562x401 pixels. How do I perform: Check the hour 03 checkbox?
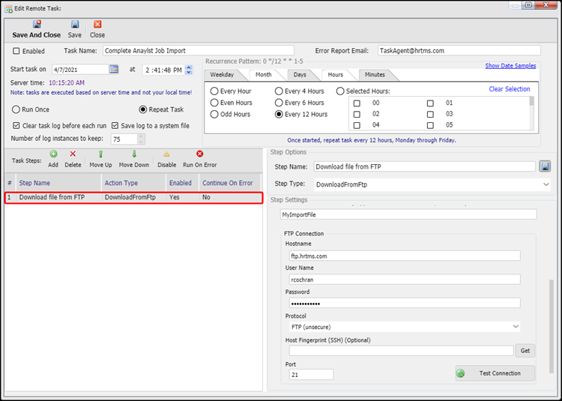click(430, 115)
